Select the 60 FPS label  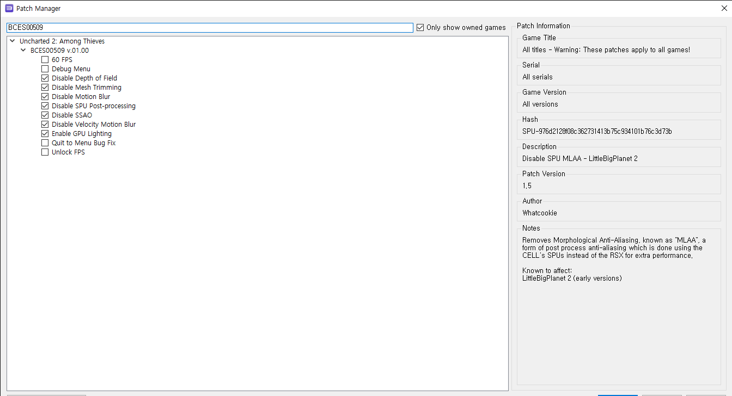(62, 60)
